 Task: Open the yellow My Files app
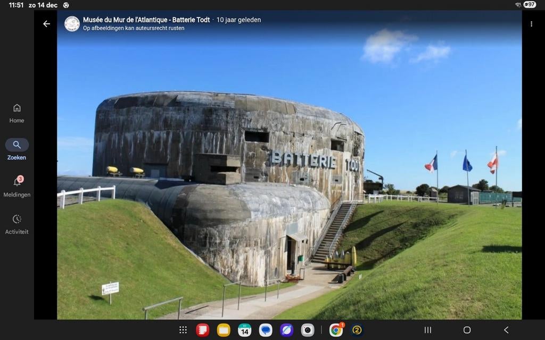point(224,330)
